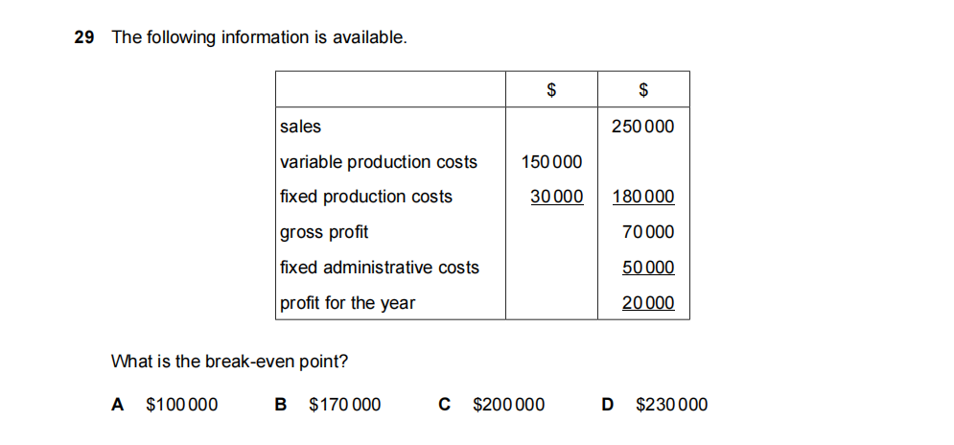The image size is (954, 445).
Task: Choose answer option C $200 000
Action: pos(495,405)
